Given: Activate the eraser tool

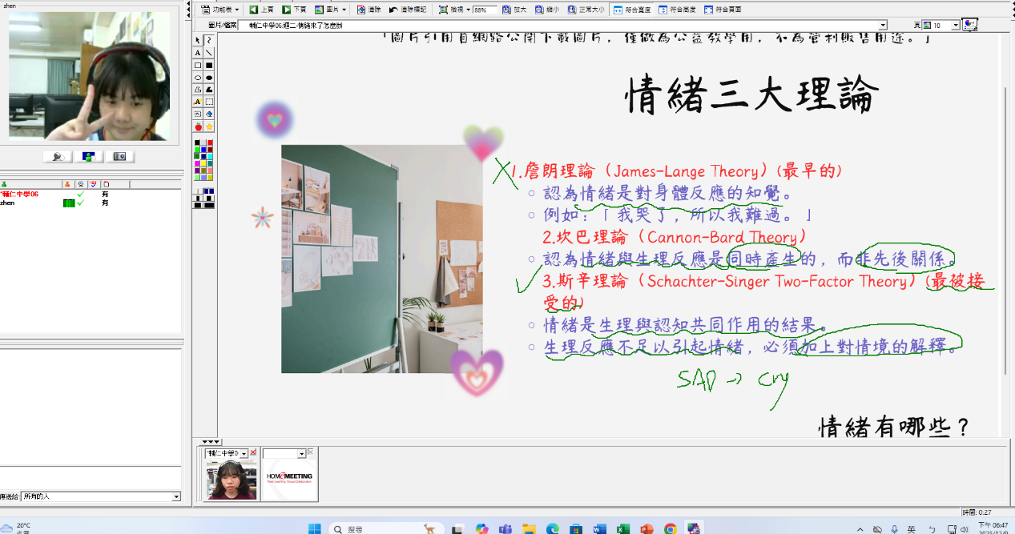Looking at the screenshot, I should 209,114.
